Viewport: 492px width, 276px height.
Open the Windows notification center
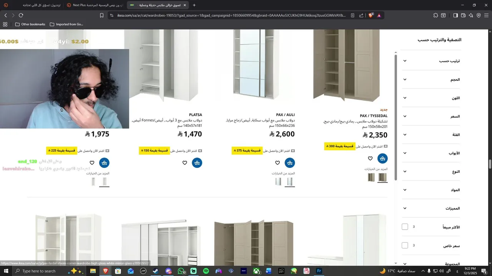pyautogui.click(x=484, y=271)
